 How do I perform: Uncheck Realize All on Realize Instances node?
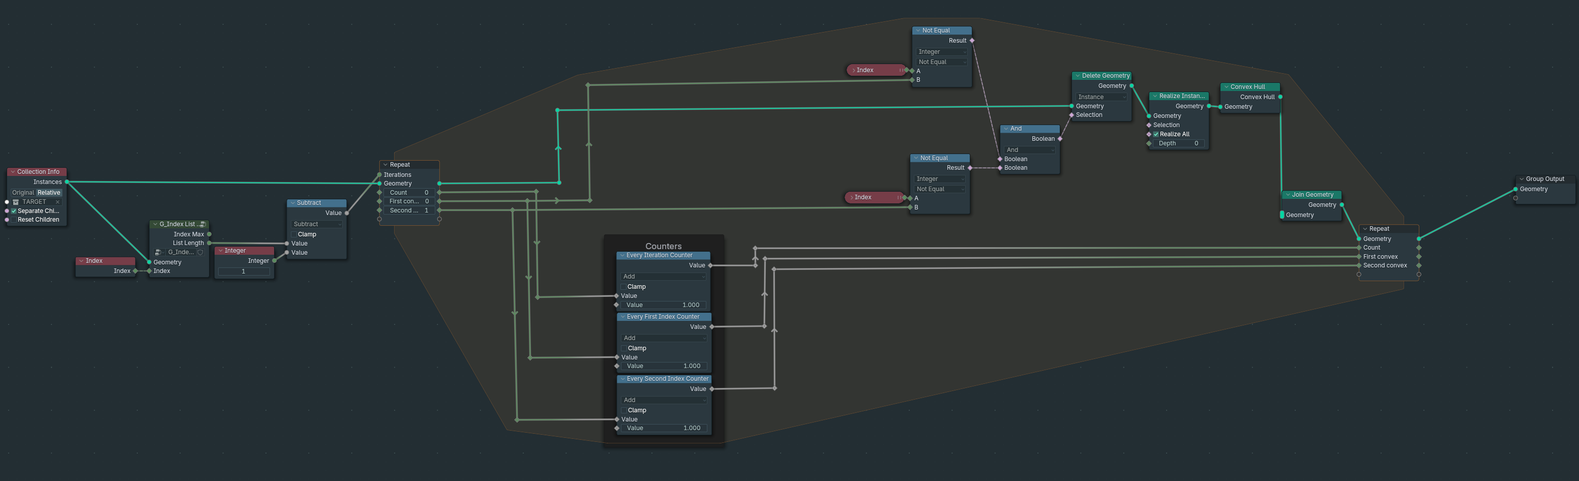1156,134
